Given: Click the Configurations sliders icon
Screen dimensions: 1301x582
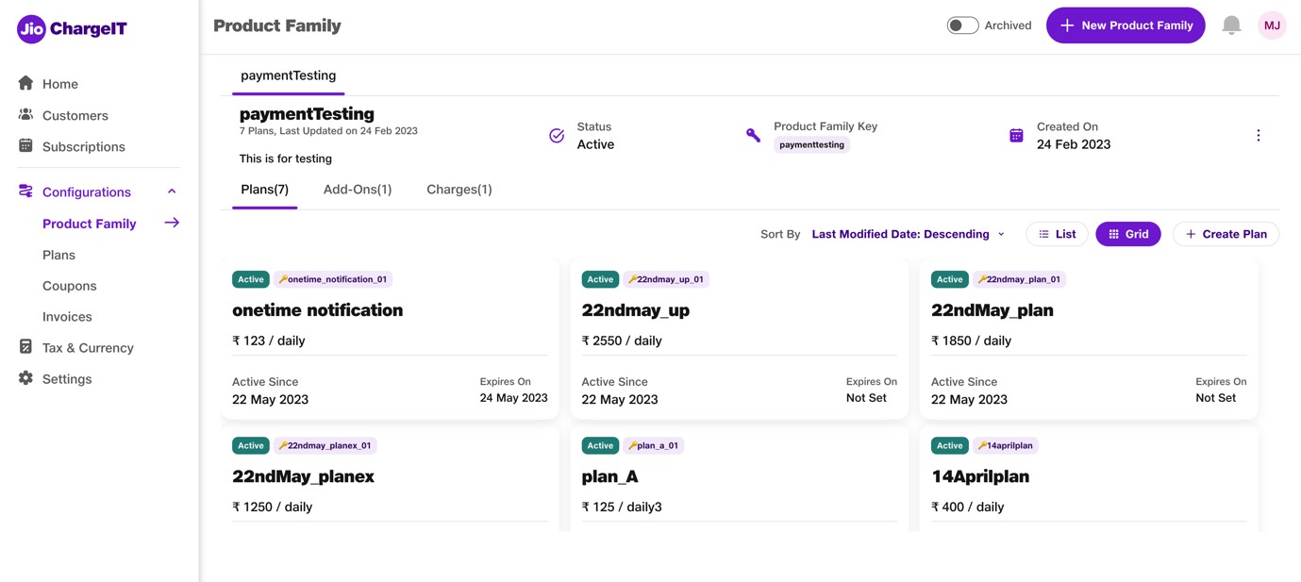Looking at the screenshot, I should coord(25,191).
